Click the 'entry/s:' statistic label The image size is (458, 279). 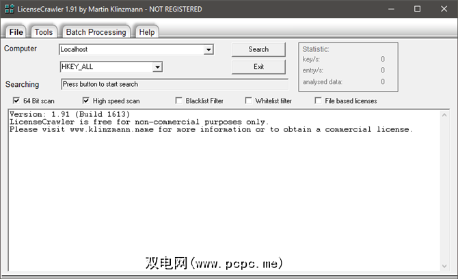pyautogui.click(x=313, y=70)
